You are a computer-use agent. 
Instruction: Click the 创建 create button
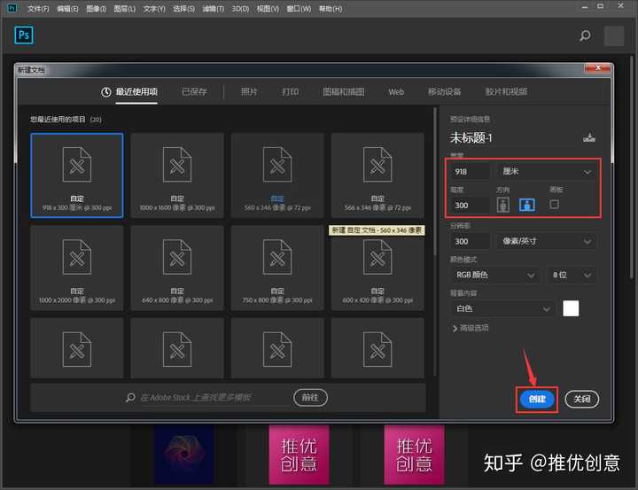point(537,400)
